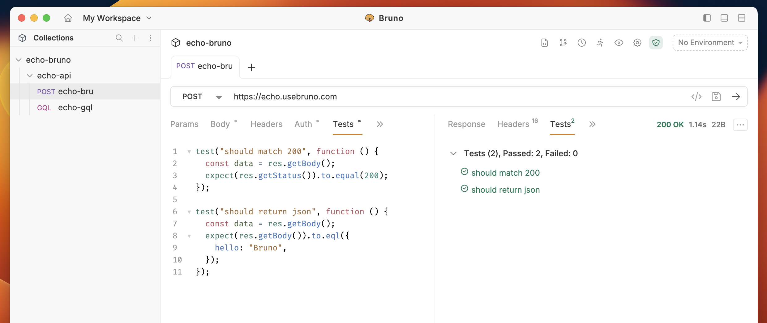
Task: Toggle response preview with the eye icon
Action: [619, 43]
